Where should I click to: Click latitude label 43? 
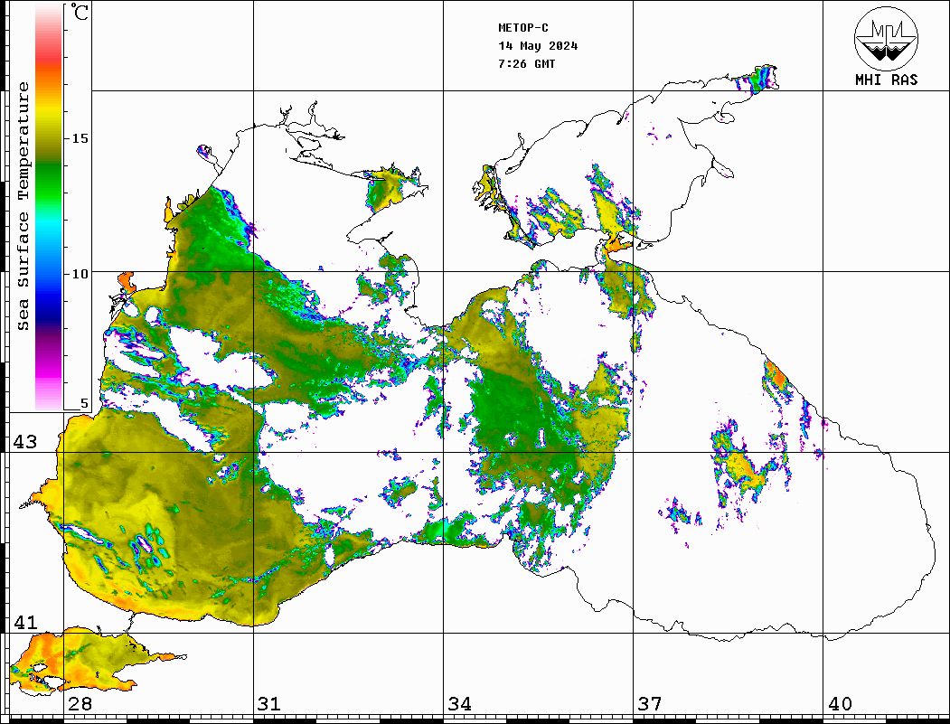(25, 442)
